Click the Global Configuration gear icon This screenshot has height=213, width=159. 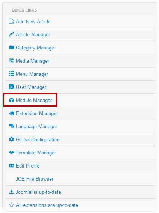tap(11, 139)
